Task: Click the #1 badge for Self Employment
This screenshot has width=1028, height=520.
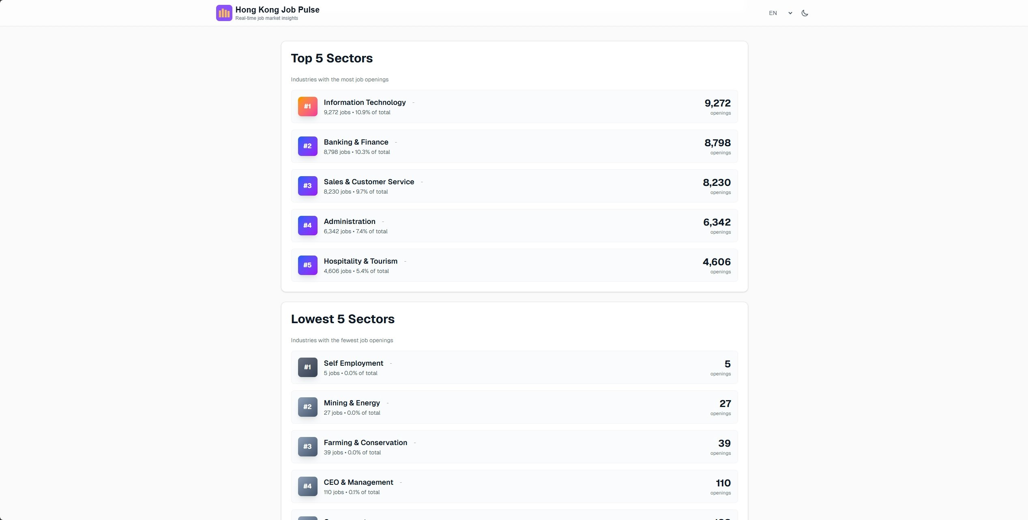Action: click(x=308, y=367)
